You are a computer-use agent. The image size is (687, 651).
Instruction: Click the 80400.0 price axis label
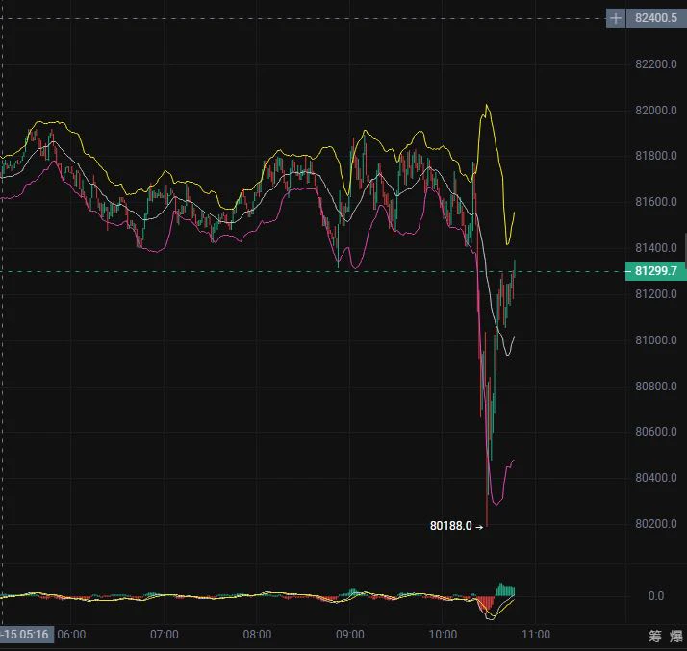coord(656,478)
